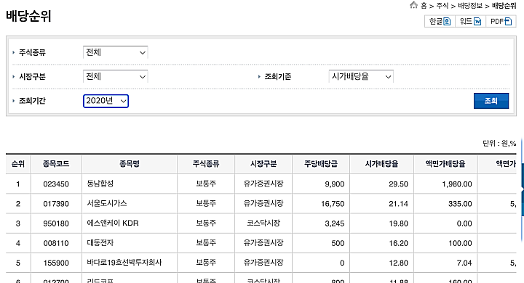Click dividend value 3,245
The image size is (524, 283).
click(335, 223)
